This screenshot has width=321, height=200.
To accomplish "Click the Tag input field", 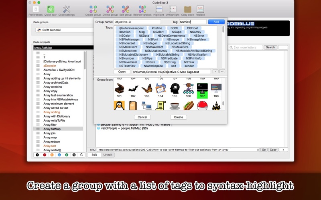I will (193, 22).
